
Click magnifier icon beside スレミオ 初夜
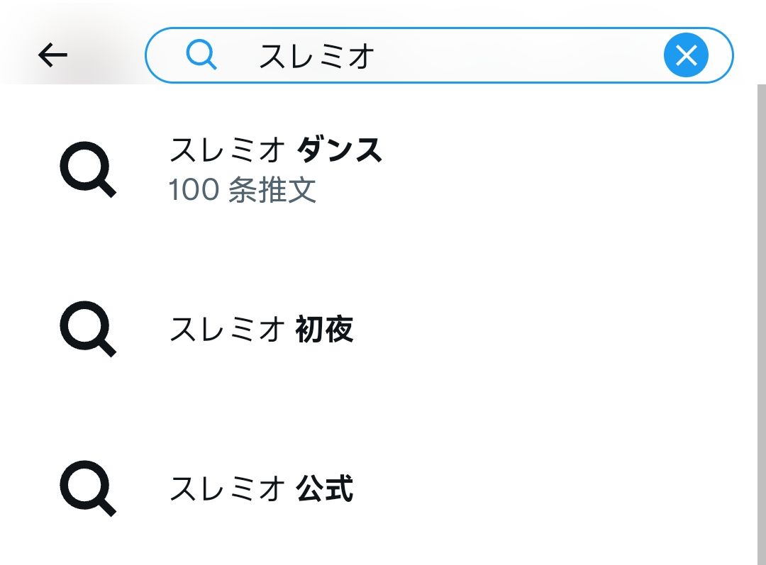(x=88, y=329)
